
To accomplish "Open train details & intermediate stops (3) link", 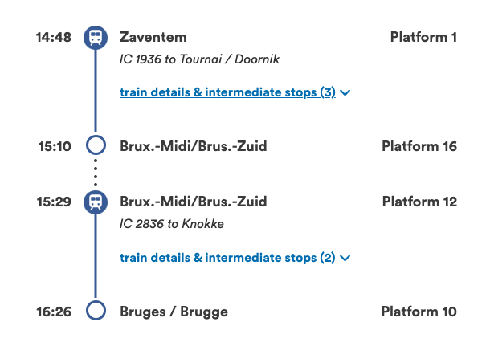I will (227, 92).
